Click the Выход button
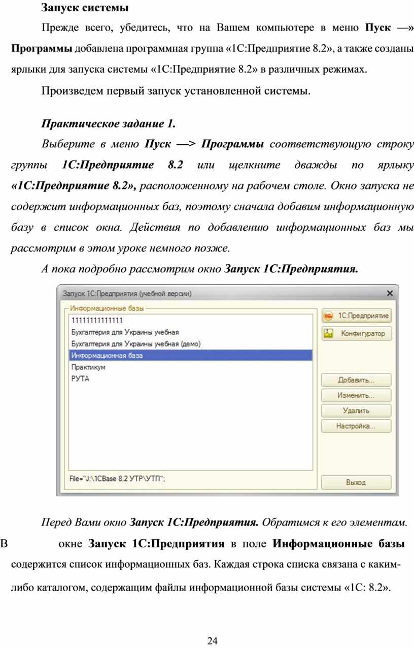 [x=356, y=482]
